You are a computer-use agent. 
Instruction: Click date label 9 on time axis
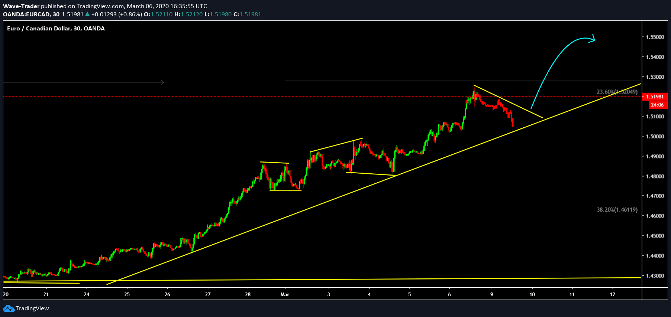pyautogui.click(x=492, y=294)
